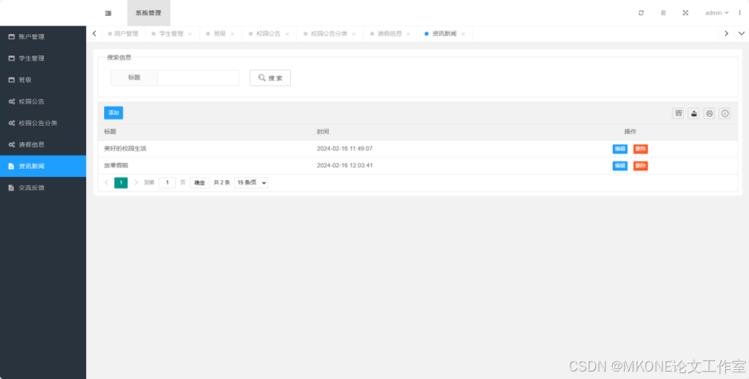This screenshot has width=749, height=379.
Task: Click the 确定 pagination confirm button
Action: (200, 183)
